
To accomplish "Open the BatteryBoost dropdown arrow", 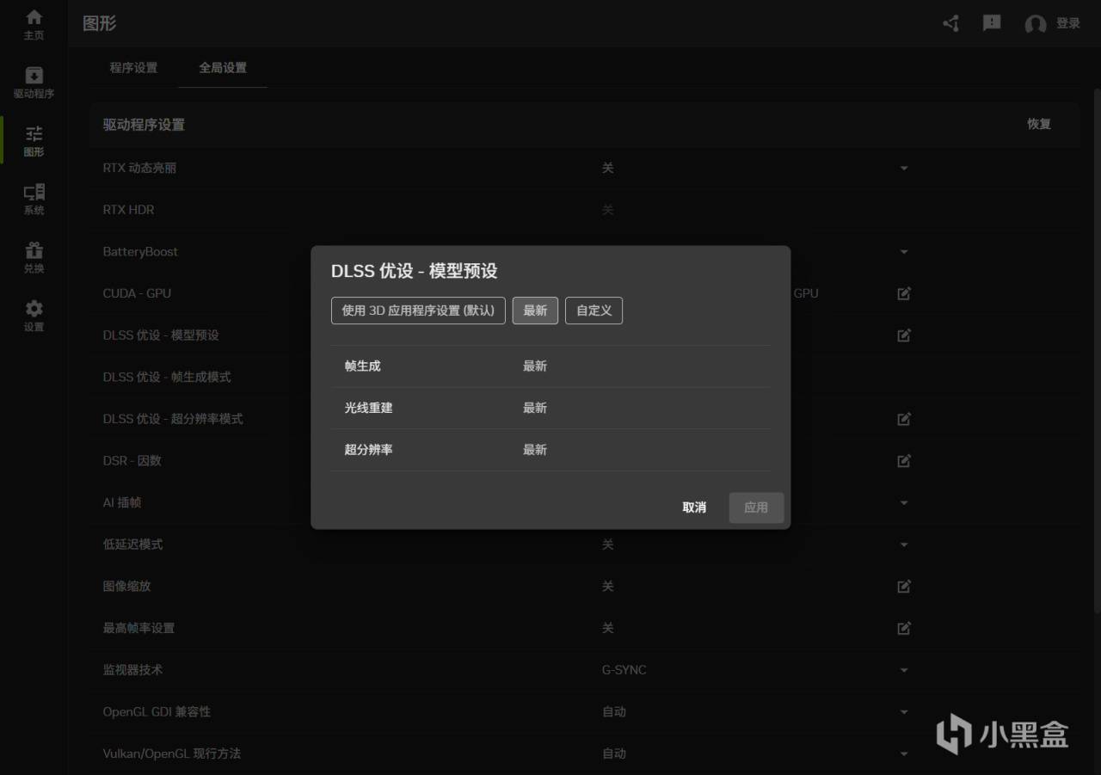I will click(904, 252).
